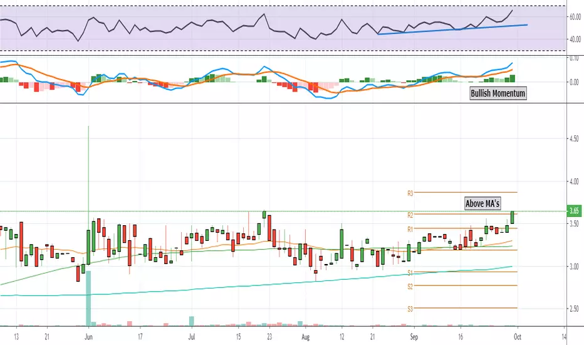Screen dimensions: 584x345
Task: Click the 2.50 price axis label
Action: (574, 309)
